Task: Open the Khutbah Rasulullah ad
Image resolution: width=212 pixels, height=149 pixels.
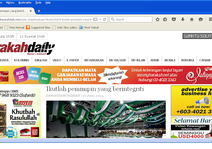Action: 20,113
